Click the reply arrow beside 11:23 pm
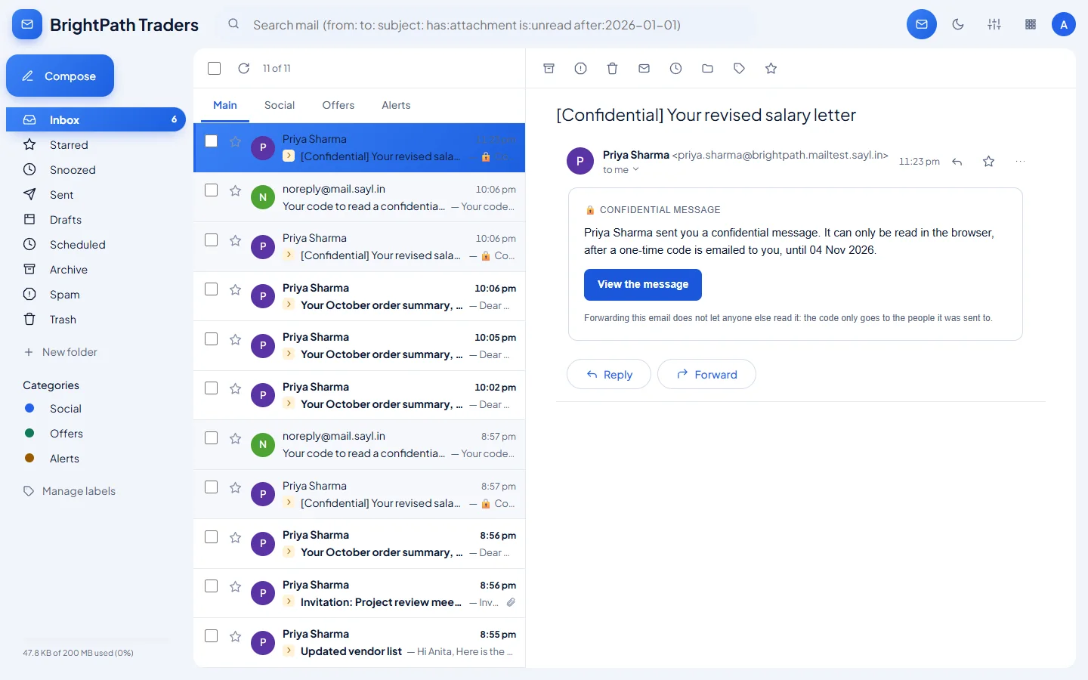The width and height of the screenshot is (1088, 680). click(957, 162)
